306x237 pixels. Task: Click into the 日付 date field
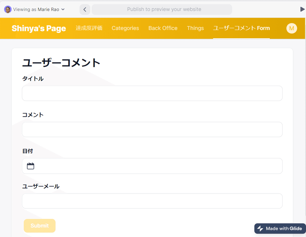pos(152,166)
